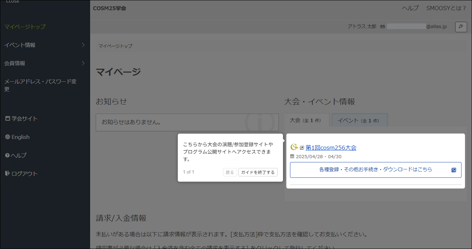Click the 戻る button in the guide popup
The width and height of the screenshot is (472, 249).
[x=230, y=172]
